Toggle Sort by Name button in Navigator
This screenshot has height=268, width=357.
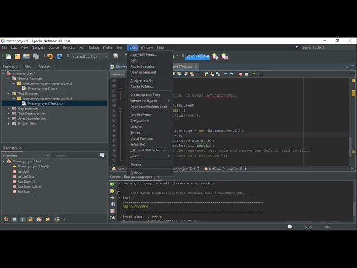coord(57,219)
